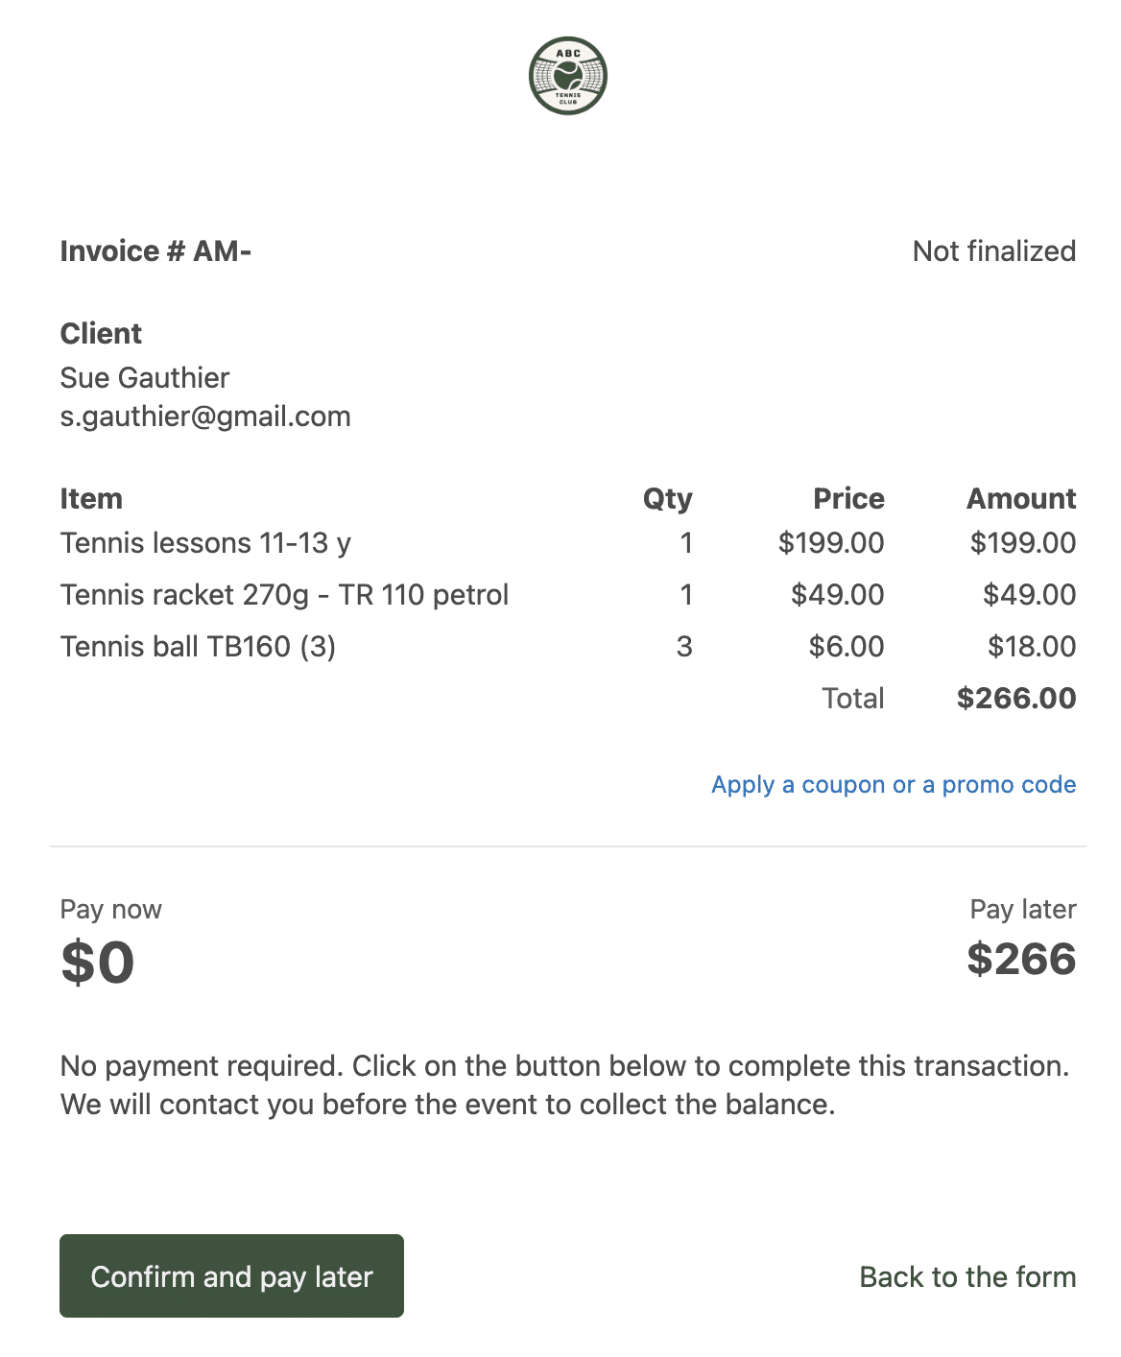
Task: Click the bold $266.00 total amount
Action: point(1016,699)
